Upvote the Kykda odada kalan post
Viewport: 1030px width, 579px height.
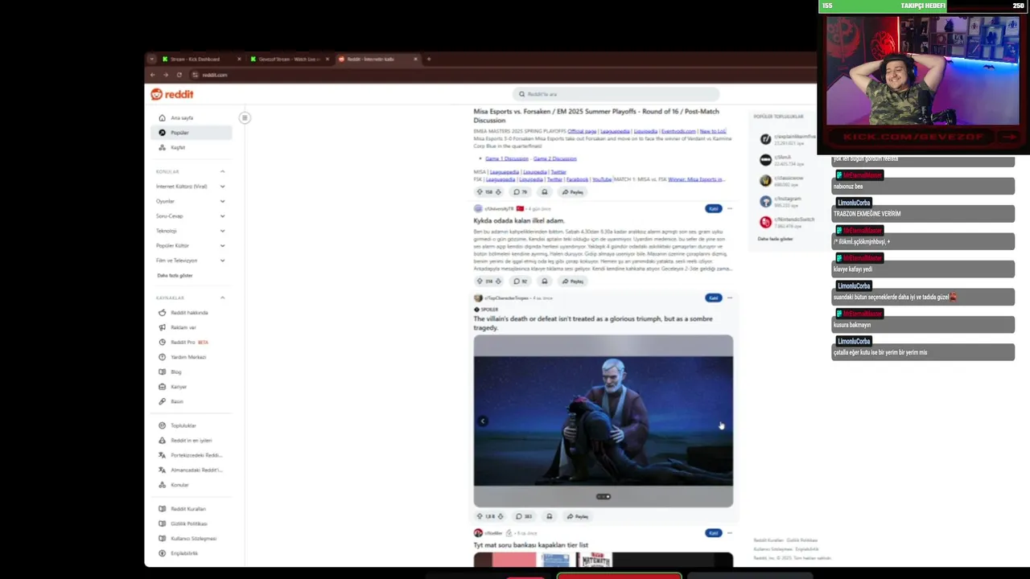click(x=480, y=281)
